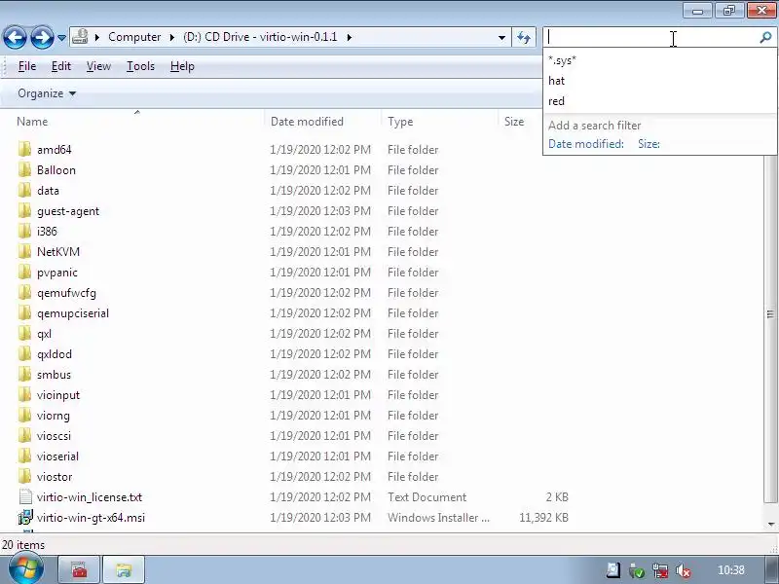Viewport: 779px width, 584px height.
Task: Click the virtio-win-gt-x64.msi file name
Action: coord(91,518)
